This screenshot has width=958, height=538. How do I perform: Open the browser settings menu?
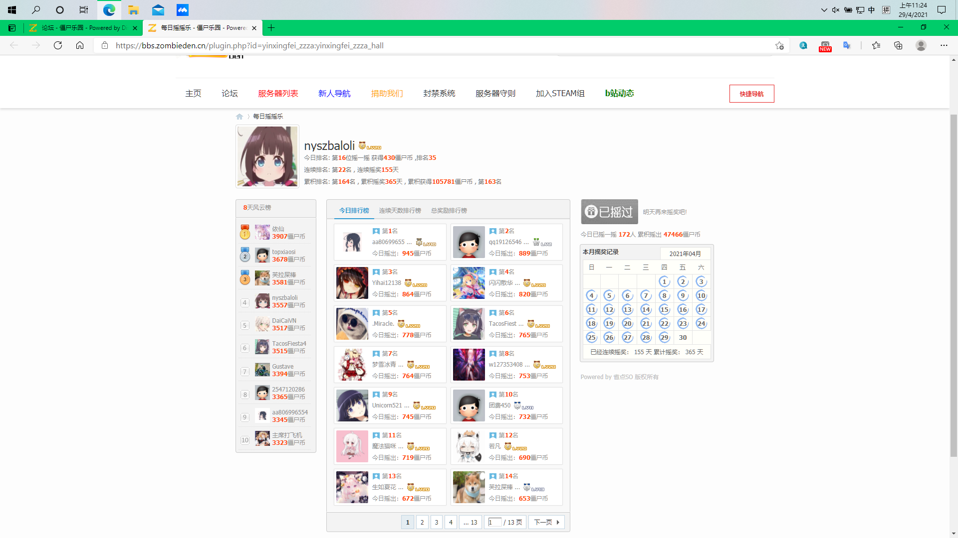coord(945,45)
